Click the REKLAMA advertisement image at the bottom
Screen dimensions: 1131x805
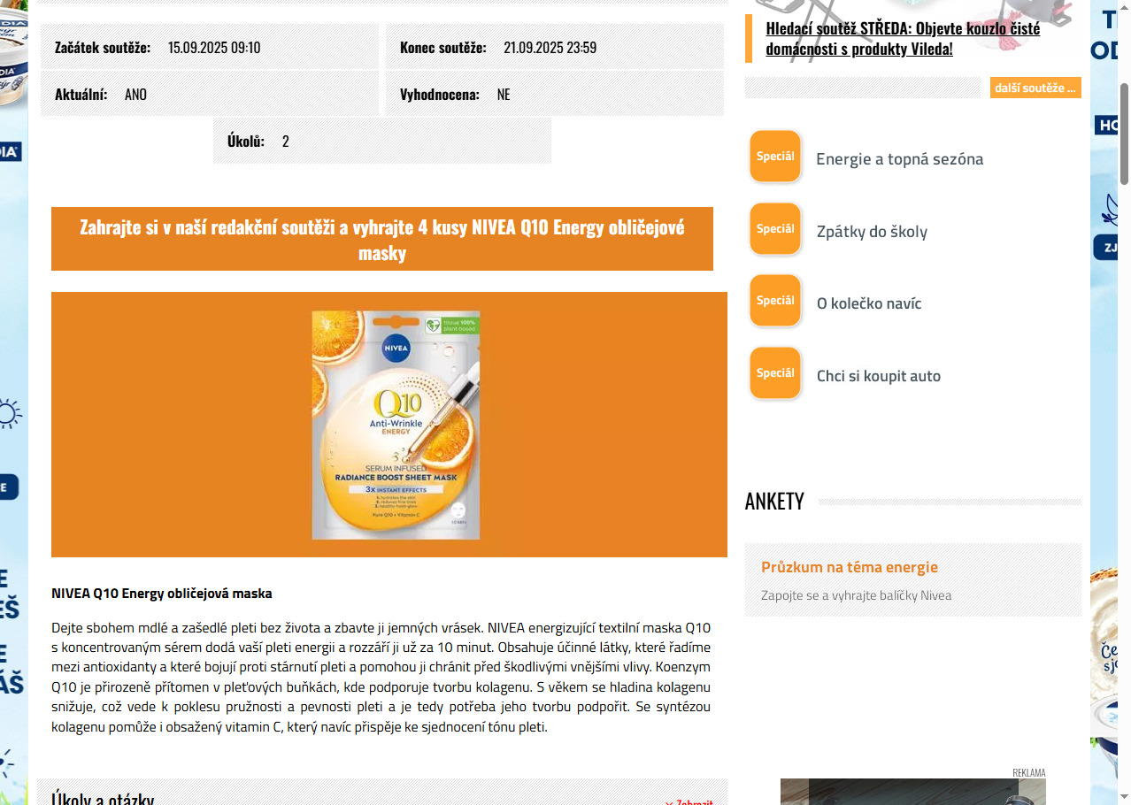coord(913,792)
